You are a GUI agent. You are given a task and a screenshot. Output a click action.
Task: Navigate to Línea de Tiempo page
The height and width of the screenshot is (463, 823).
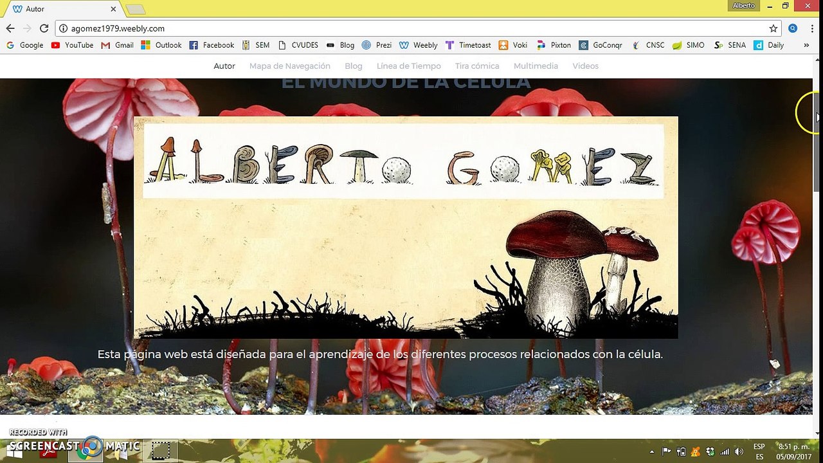(409, 66)
